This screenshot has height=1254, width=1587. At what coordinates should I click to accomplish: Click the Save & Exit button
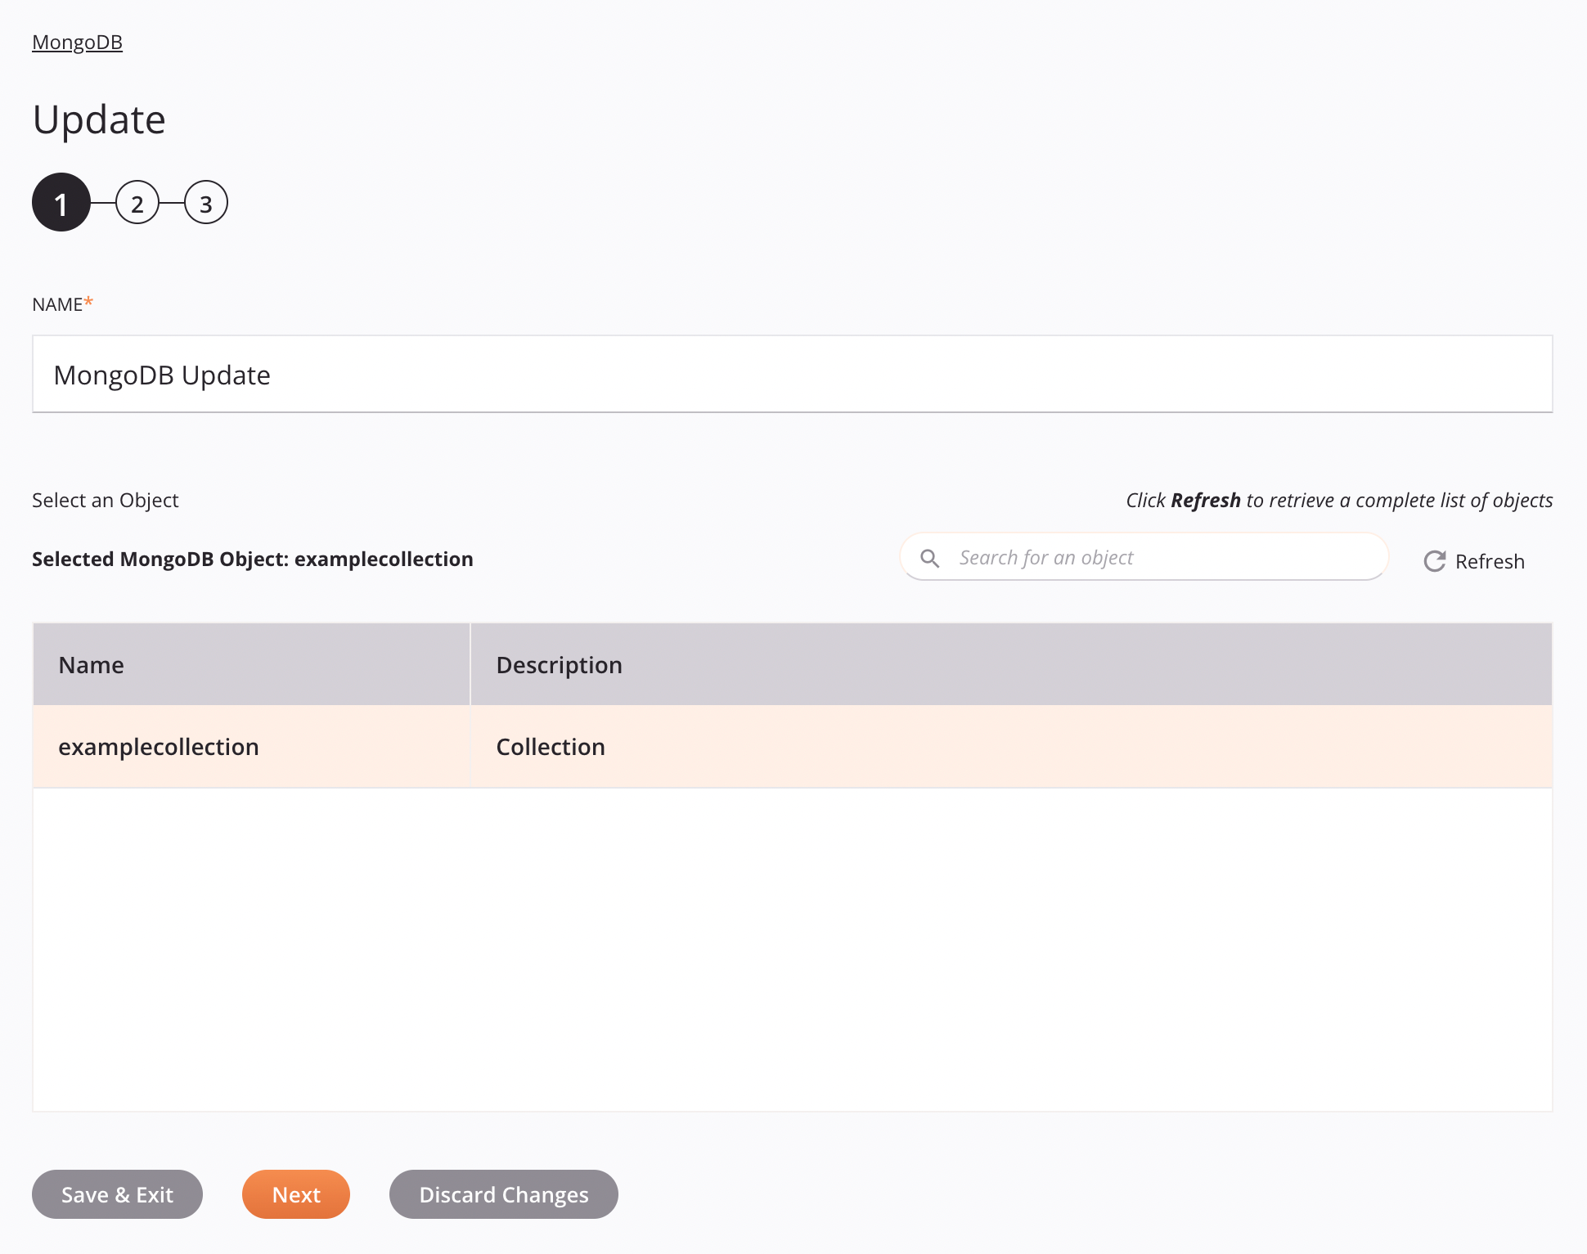(x=117, y=1193)
